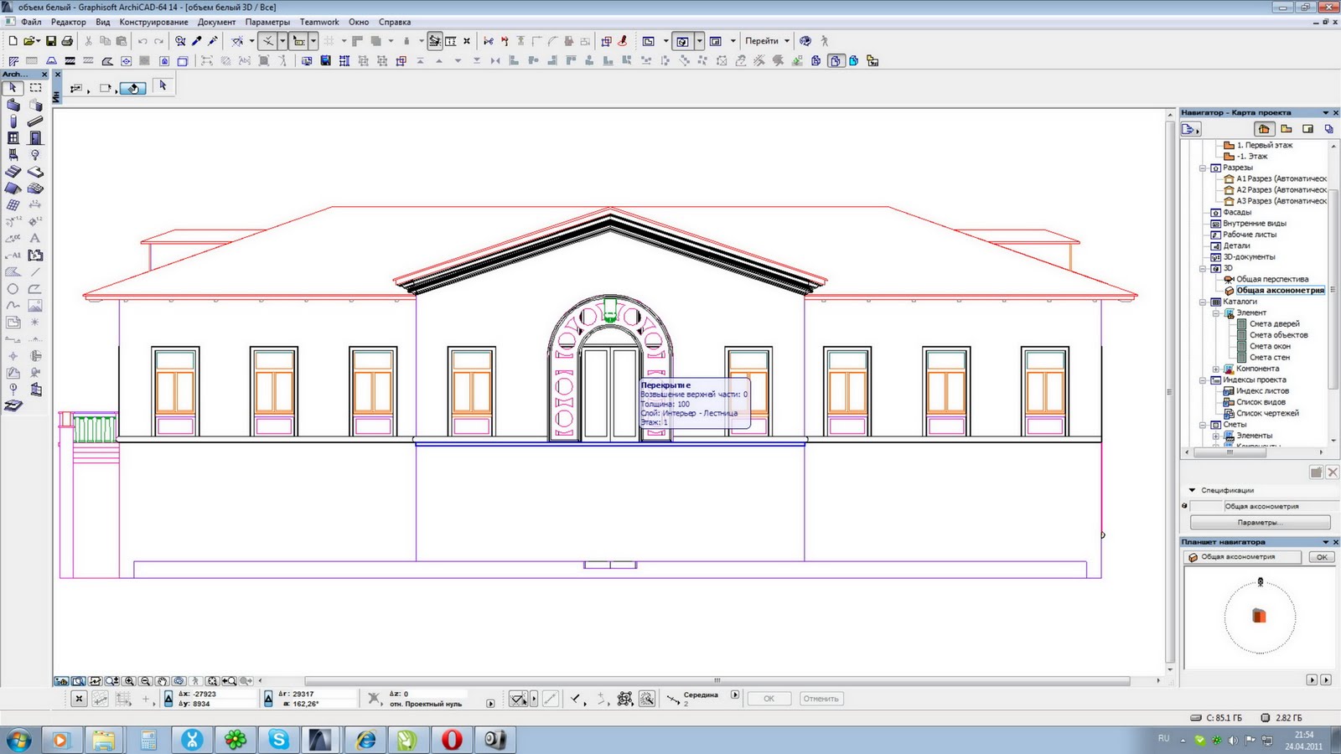Open the Справка menu
Image resolution: width=1341 pixels, height=754 pixels.
pyautogui.click(x=394, y=22)
